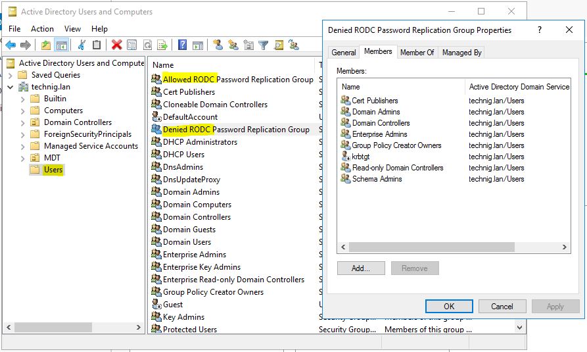Open the Action menu
587x352 pixels.
pyautogui.click(x=42, y=29)
